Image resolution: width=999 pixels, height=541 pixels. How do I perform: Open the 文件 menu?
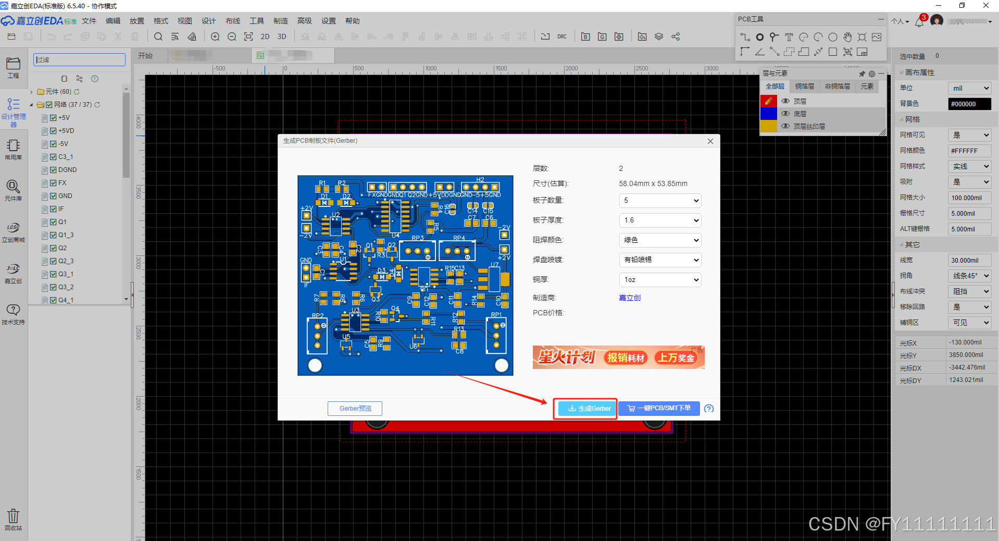(89, 21)
